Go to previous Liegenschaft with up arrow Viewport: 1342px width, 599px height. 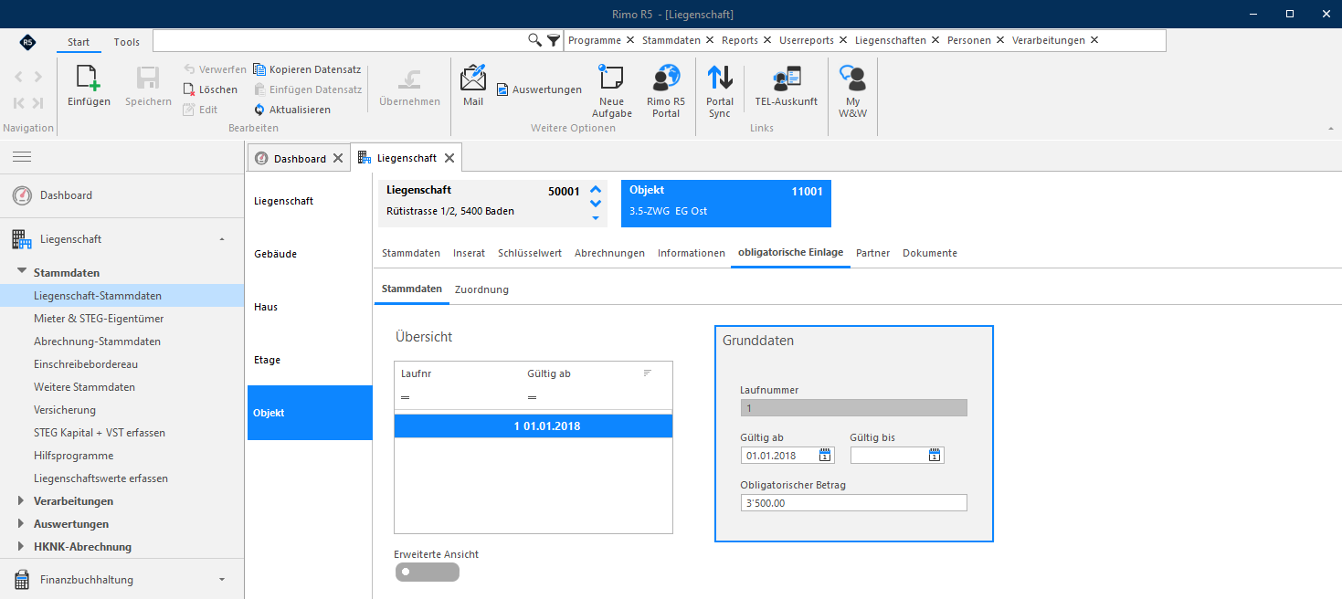click(x=596, y=191)
